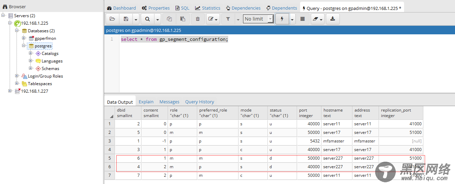This screenshot has width=455, height=184.
Task: Click the Paste rows icon
Action: click(x=183, y=19)
